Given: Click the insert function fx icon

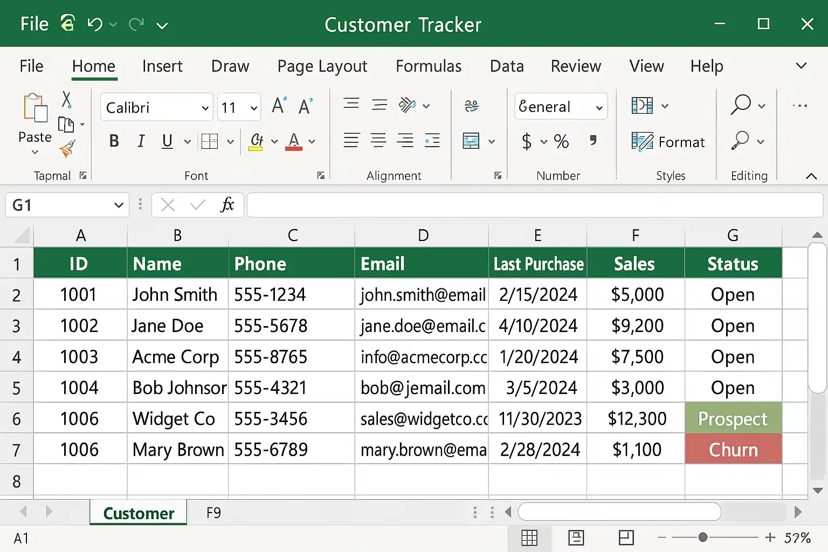Looking at the screenshot, I should tap(227, 205).
